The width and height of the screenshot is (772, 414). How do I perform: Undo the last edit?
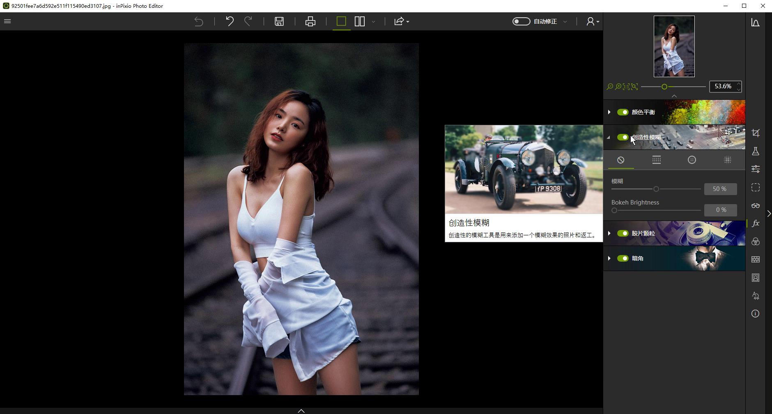click(x=230, y=21)
